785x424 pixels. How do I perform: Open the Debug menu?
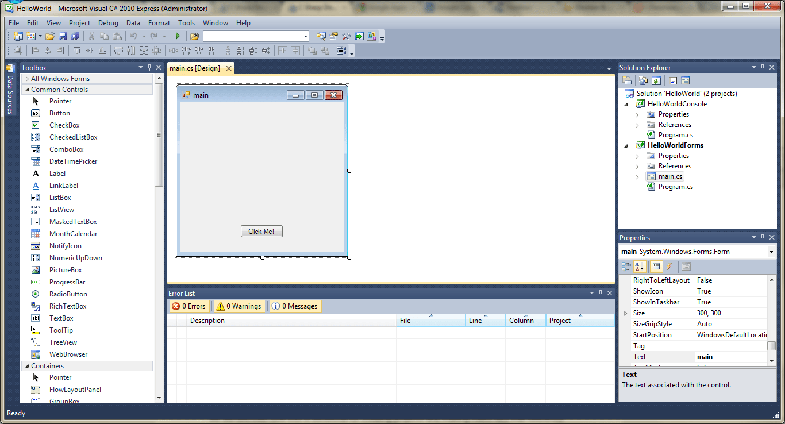click(x=108, y=23)
